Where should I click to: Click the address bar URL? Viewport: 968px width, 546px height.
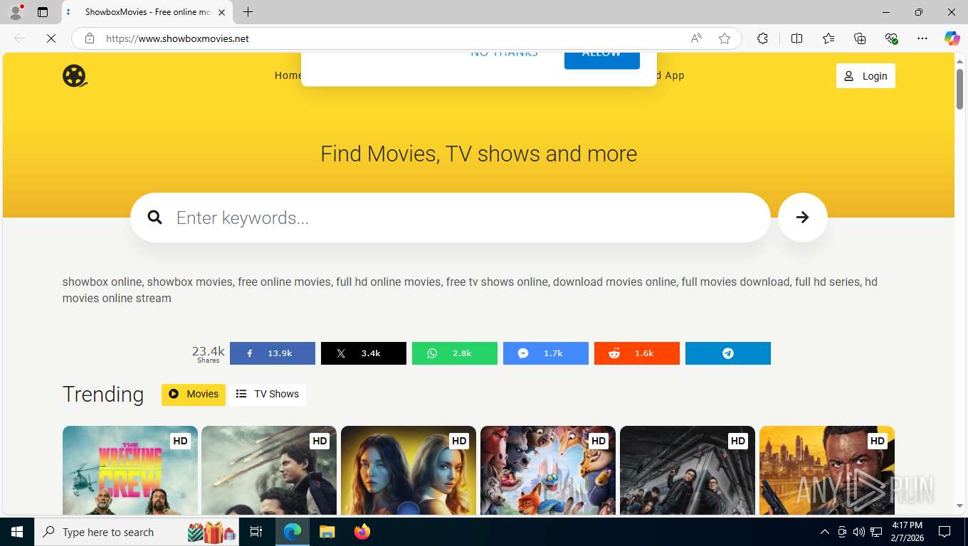click(x=177, y=38)
